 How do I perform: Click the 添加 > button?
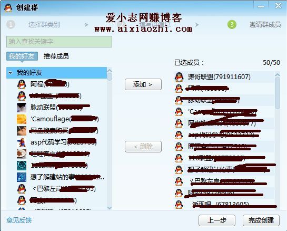pyautogui.click(x=143, y=84)
